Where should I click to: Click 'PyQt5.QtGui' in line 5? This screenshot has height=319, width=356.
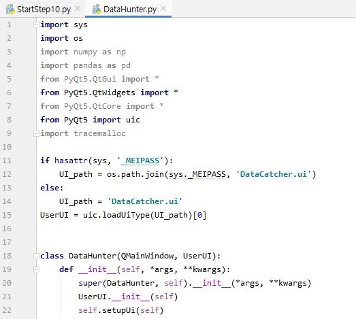(x=90, y=79)
